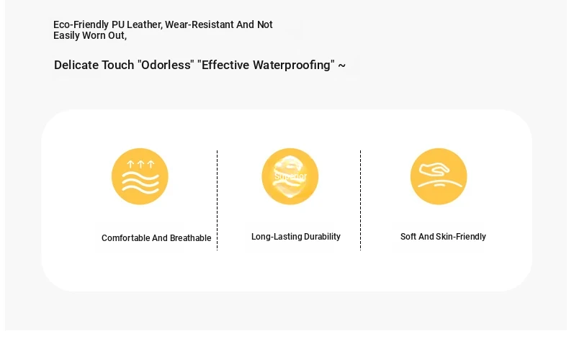Click the dashed divider left of the skin-friendly label

[360, 200]
